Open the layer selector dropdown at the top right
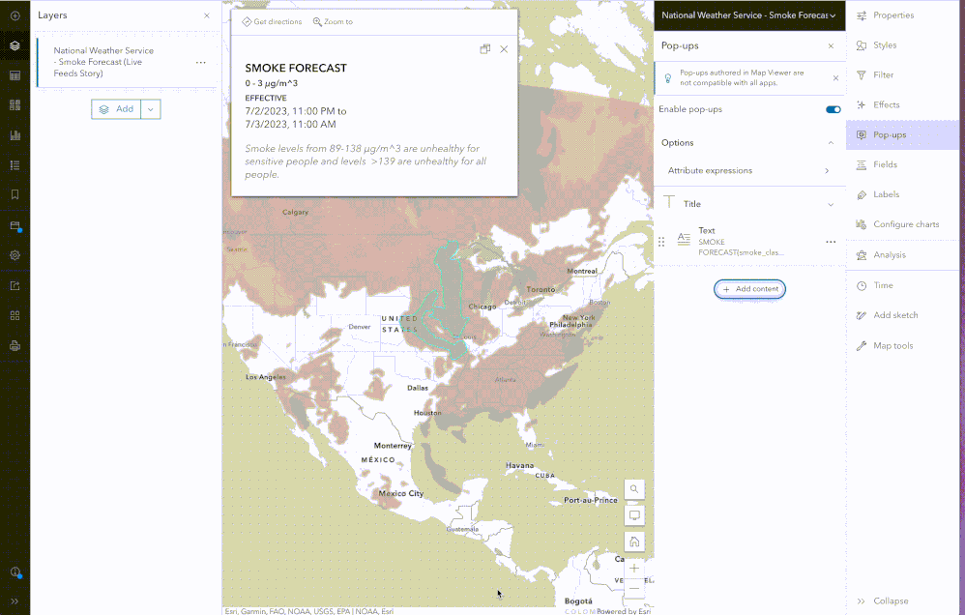The image size is (965, 615). (x=749, y=15)
